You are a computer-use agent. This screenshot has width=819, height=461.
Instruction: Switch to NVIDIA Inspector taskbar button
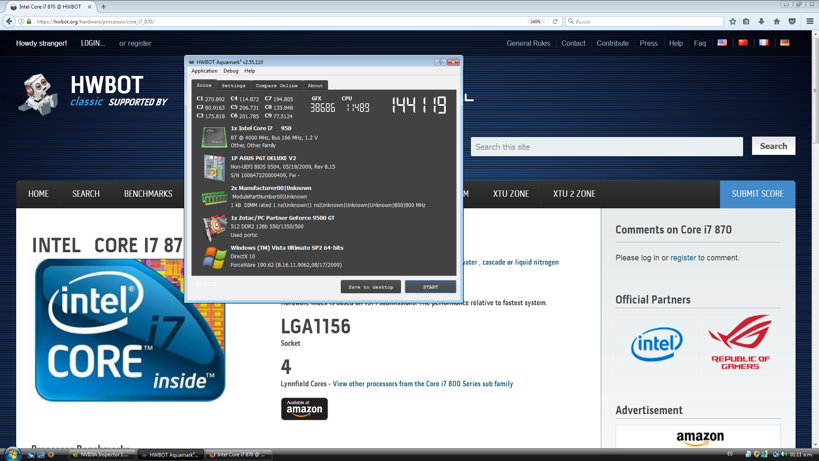pyautogui.click(x=102, y=455)
